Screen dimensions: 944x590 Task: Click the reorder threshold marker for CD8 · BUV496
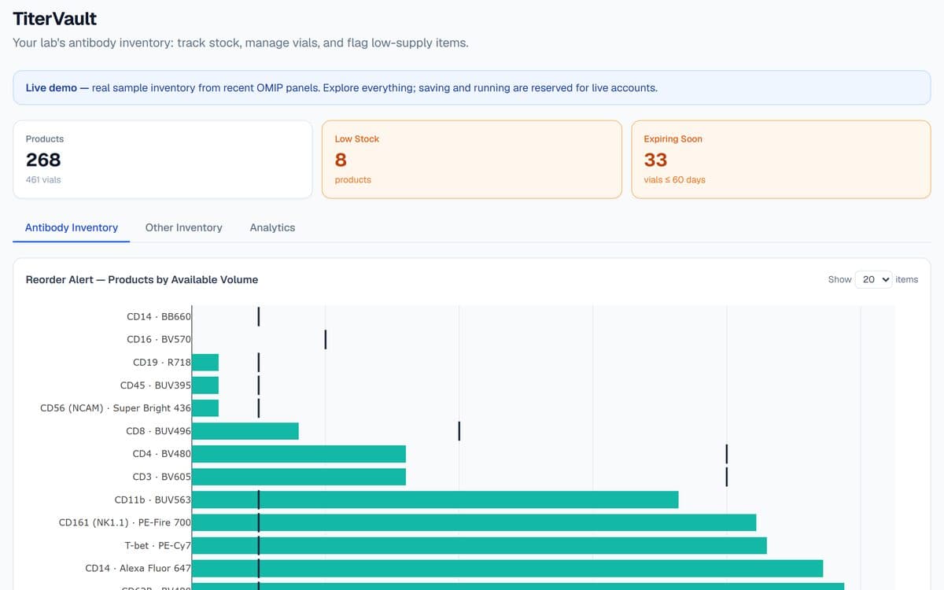(459, 431)
